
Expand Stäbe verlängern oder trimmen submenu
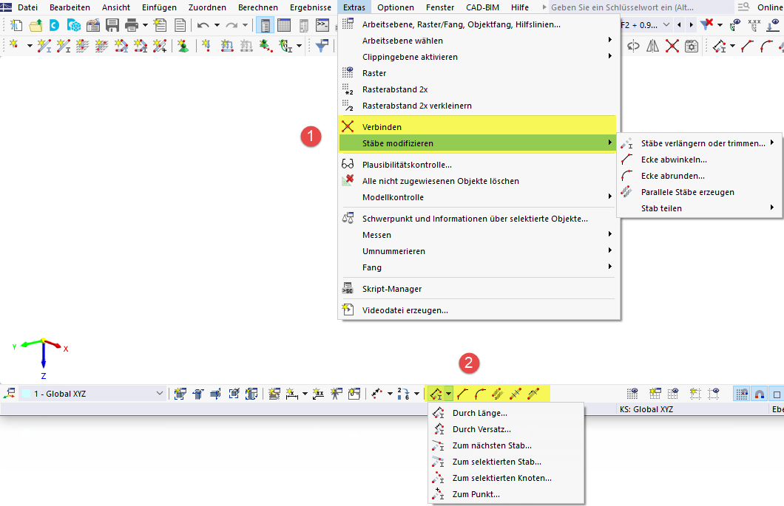[699, 143]
